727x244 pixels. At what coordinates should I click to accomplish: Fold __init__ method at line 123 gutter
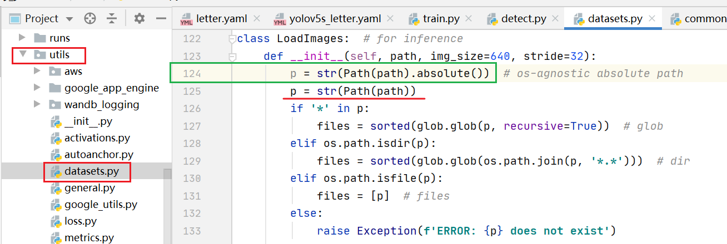click(232, 57)
